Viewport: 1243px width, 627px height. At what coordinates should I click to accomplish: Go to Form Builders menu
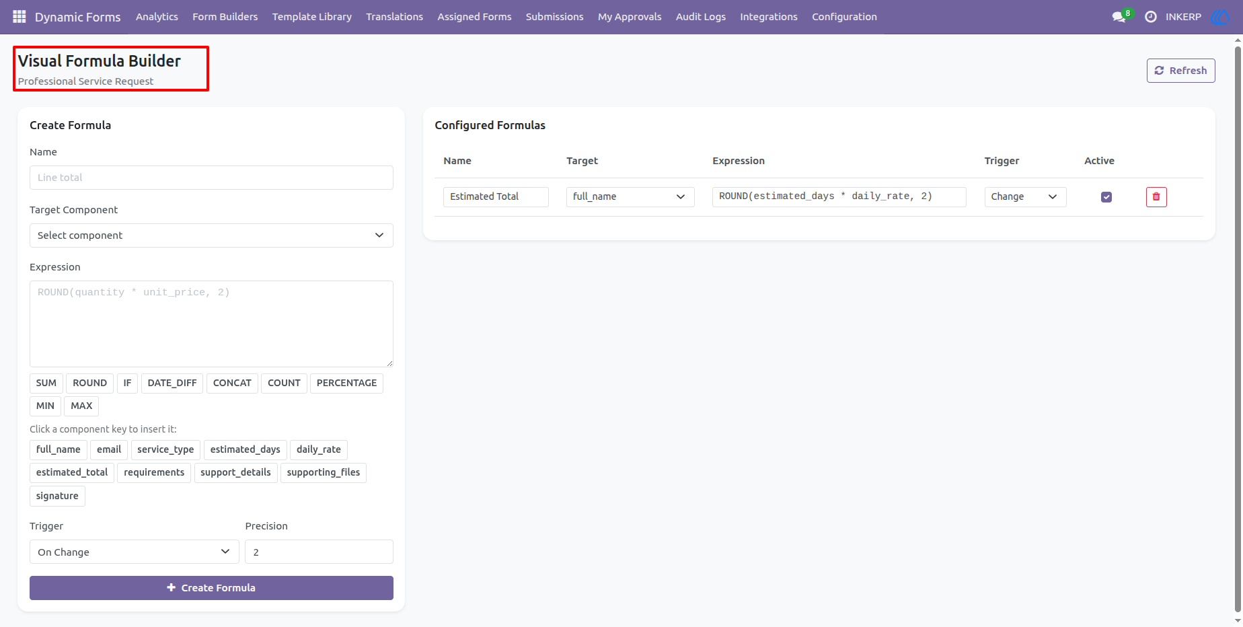pyautogui.click(x=225, y=17)
